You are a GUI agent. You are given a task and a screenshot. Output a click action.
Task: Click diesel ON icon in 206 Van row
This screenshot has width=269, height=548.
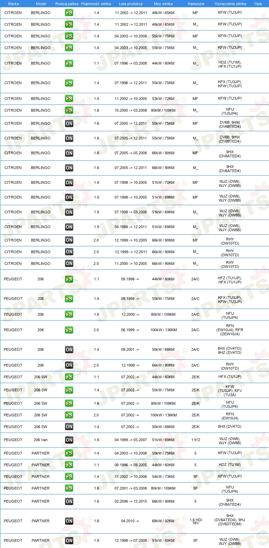point(69,440)
